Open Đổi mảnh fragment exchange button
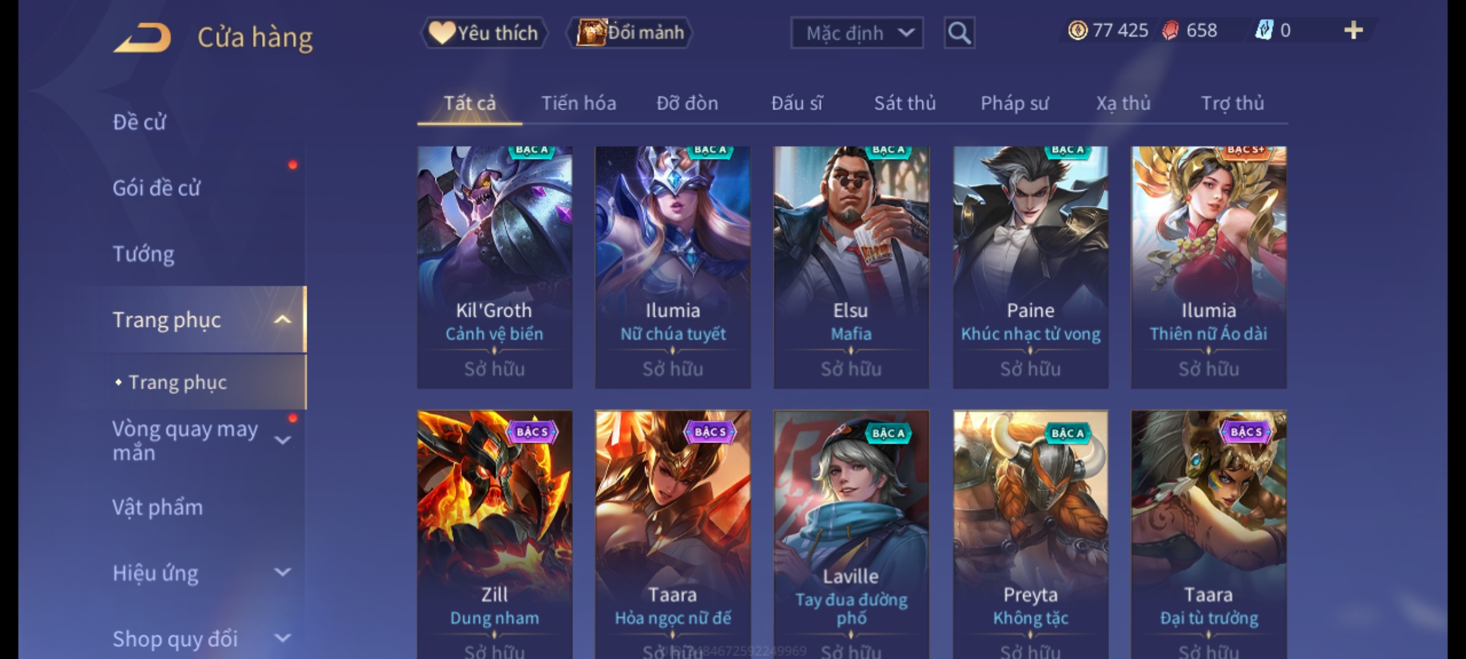1466x659 pixels. pyautogui.click(x=629, y=33)
